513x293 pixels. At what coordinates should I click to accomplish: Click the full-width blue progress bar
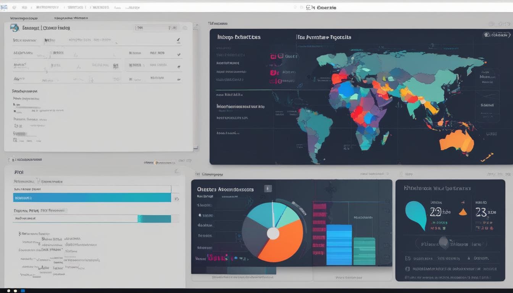click(x=92, y=198)
